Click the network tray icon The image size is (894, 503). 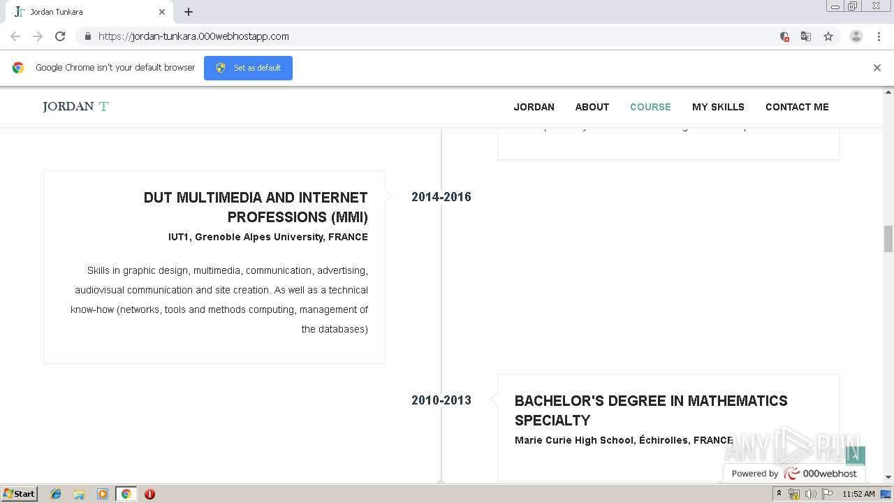[x=794, y=494]
